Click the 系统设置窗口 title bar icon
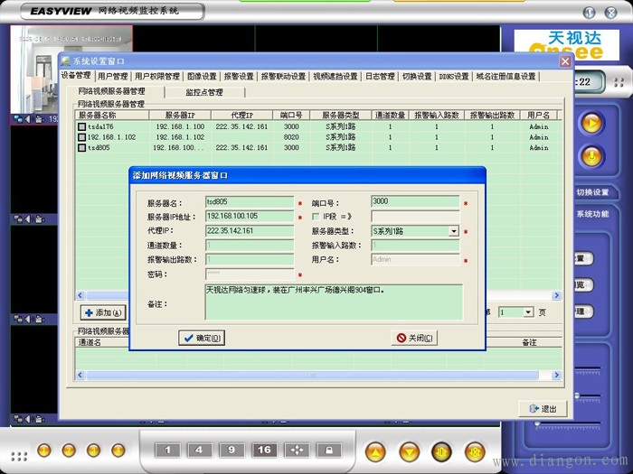 (65, 60)
